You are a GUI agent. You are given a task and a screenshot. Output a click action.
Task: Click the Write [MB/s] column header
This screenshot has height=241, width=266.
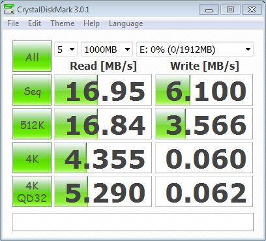tap(205, 66)
